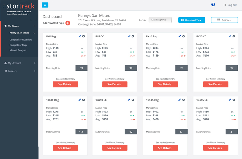This screenshot has height=159, width=242.
Task: Delete the 5X10 CC unit card
Action: [234, 36]
